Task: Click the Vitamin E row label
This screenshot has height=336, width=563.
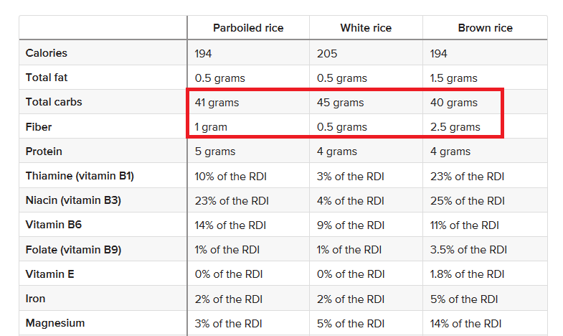Action: tap(50, 274)
